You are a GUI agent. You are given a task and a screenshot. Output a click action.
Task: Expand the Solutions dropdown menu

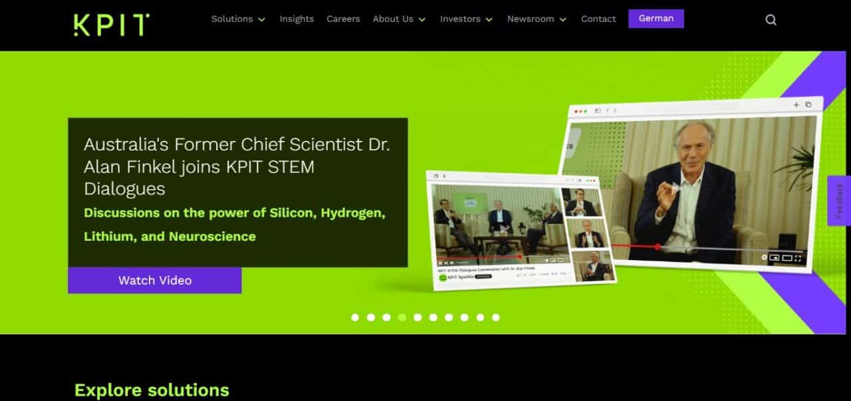pos(238,19)
